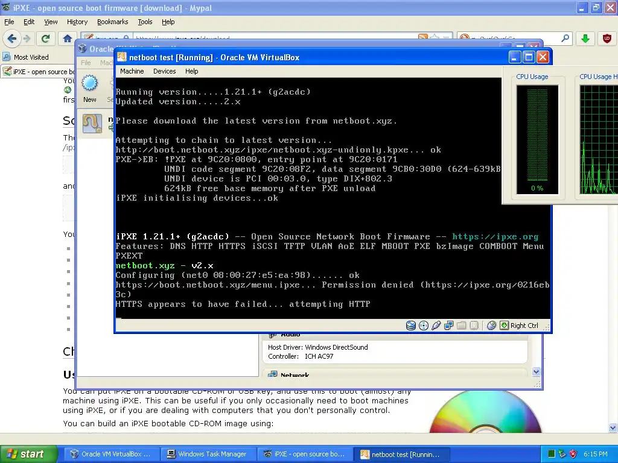Click the bookmark star in the URL bar
Screen dimensions: 618x463
[x=435, y=37]
